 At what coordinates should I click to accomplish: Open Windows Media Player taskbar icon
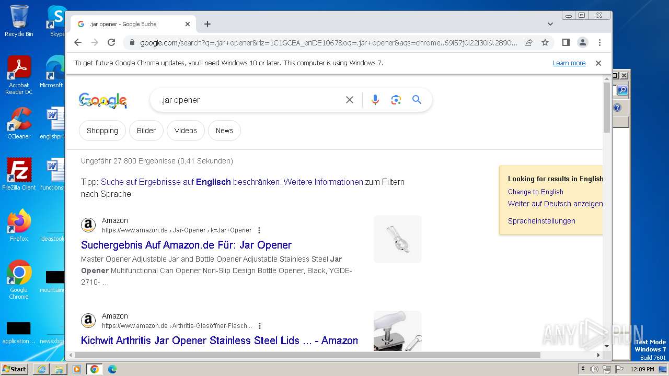(77, 369)
